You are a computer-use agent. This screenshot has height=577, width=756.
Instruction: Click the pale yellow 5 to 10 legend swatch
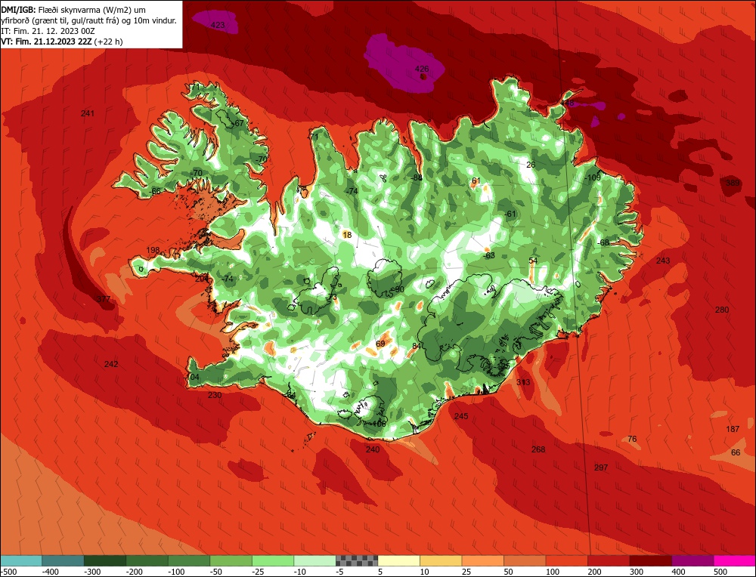pyautogui.click(x=398, y=560)
